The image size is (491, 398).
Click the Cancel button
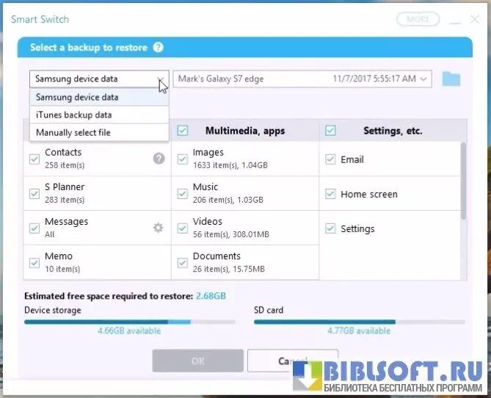[292, 361]
